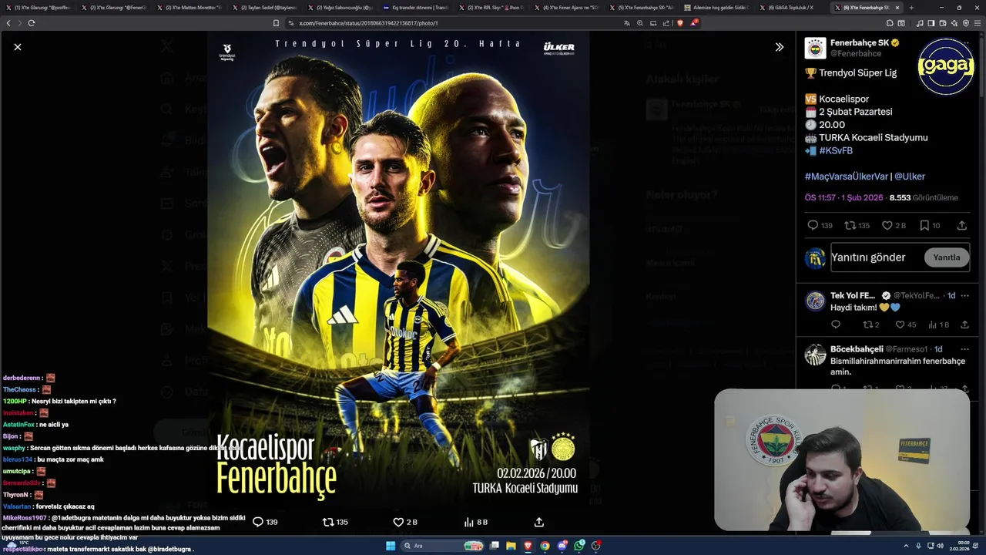
Task: Open the #KSvFB hashtag link
Action: point(836,150)
